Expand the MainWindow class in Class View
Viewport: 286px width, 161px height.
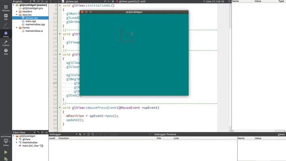pyautogui.click(x=17, y=143)
